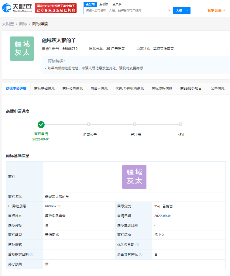The width and height of the screenshot is (230, 276).
Task: Select the 国际分类 value 35-广告销售 in table
Action: 163,206
